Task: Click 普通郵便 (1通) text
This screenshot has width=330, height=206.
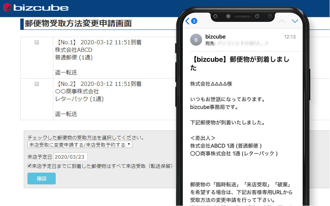Action: pos(74,58)
